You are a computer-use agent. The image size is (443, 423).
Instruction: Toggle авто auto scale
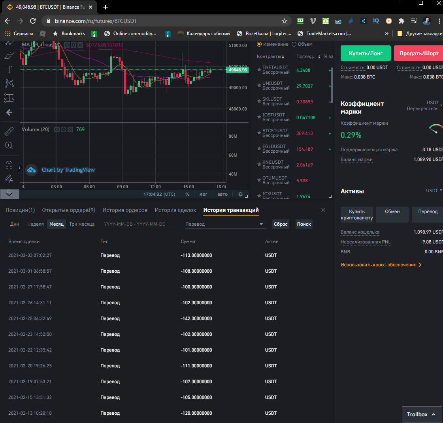point(222,194)
